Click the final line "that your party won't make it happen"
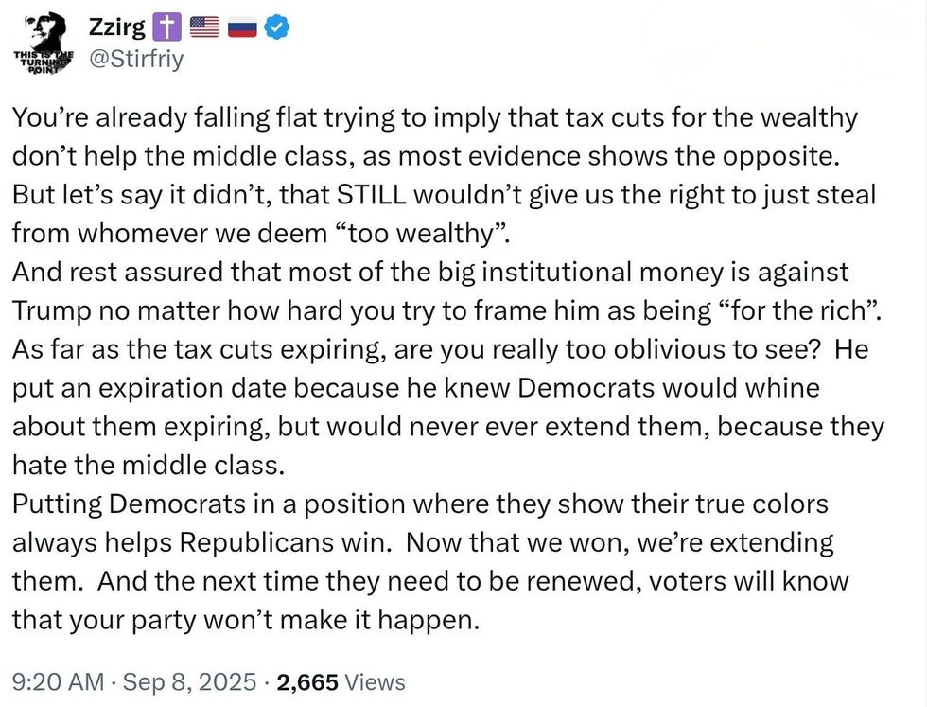Image resolution: width=927 pixels, height=707 pixels. (246, 619)
